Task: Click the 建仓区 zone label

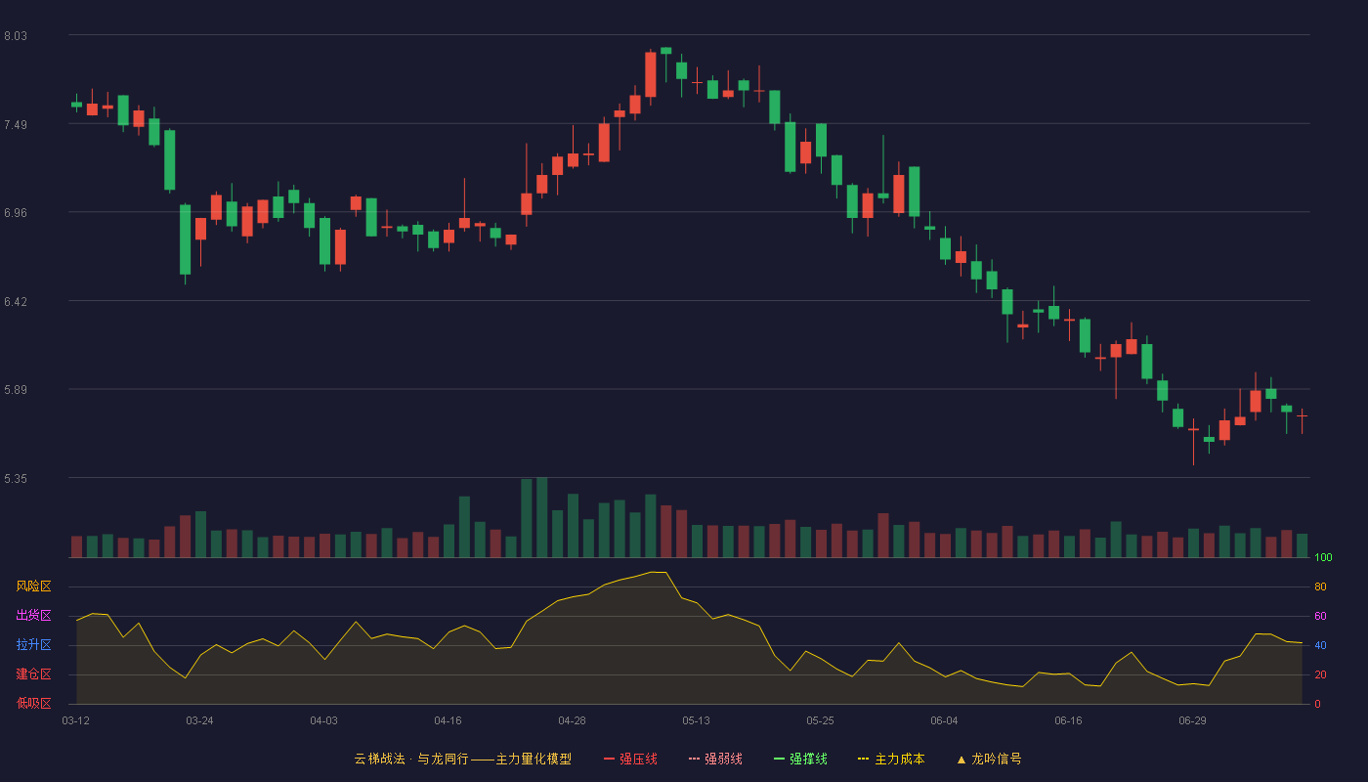Action: tap(33, 674)
